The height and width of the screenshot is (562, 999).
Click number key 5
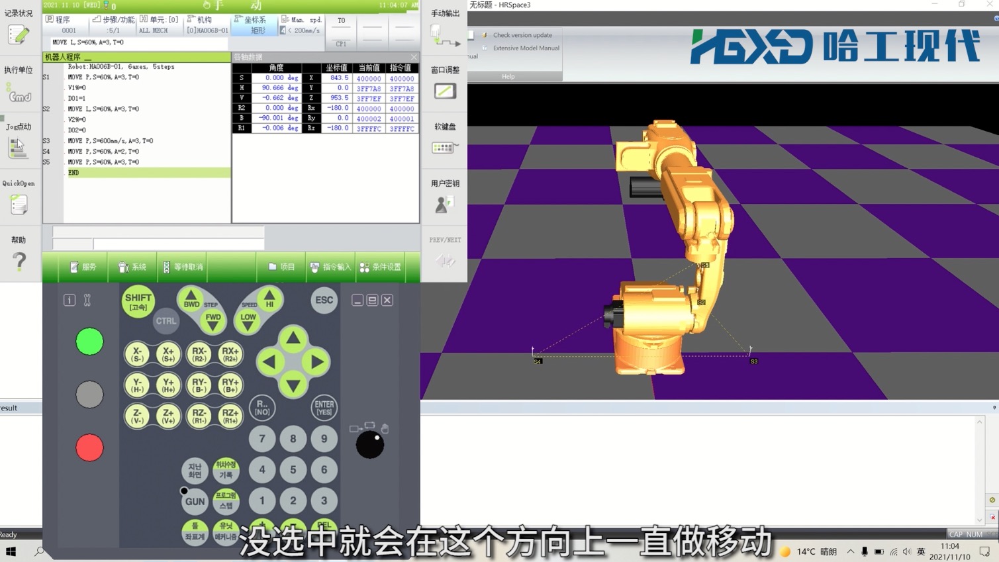point(293,469)
